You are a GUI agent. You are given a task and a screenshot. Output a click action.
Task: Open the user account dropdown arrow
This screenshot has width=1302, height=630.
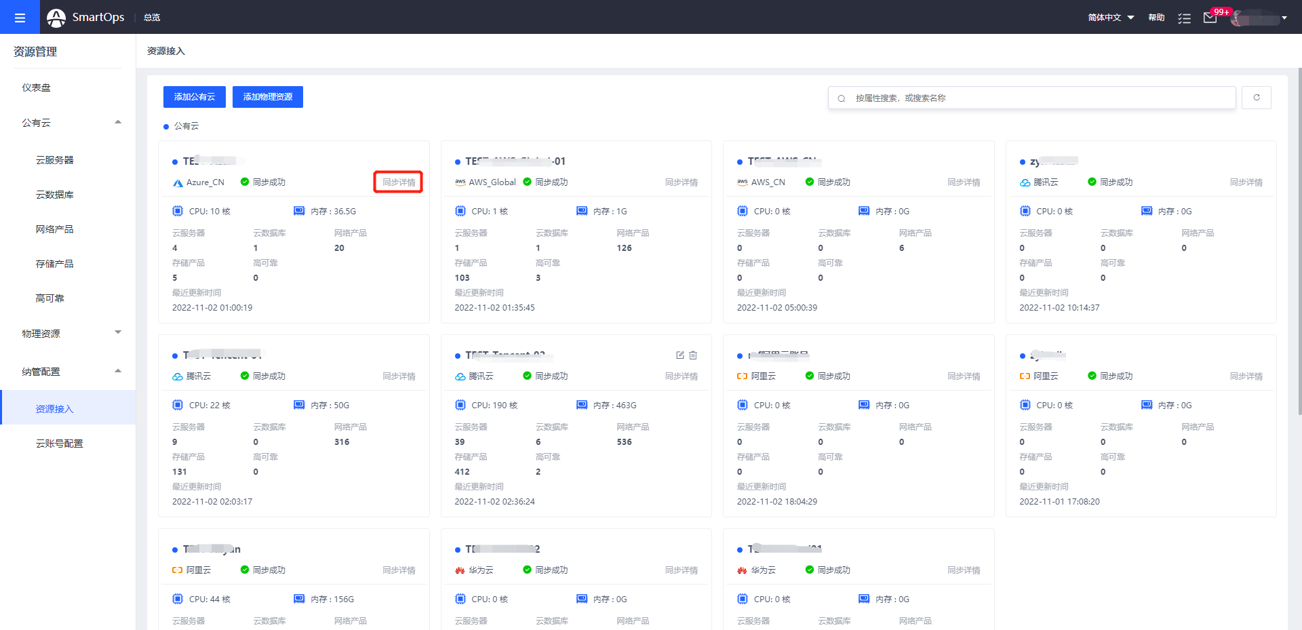point(1284,18)
